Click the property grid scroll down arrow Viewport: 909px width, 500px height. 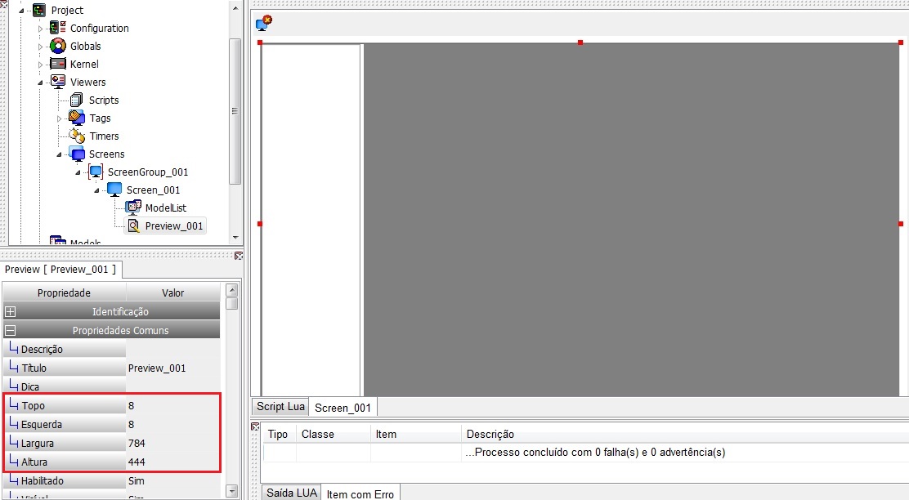[x=232, y=491]
